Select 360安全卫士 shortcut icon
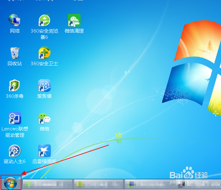This screenshot has height=190, width=221. [x=45, y=53]
